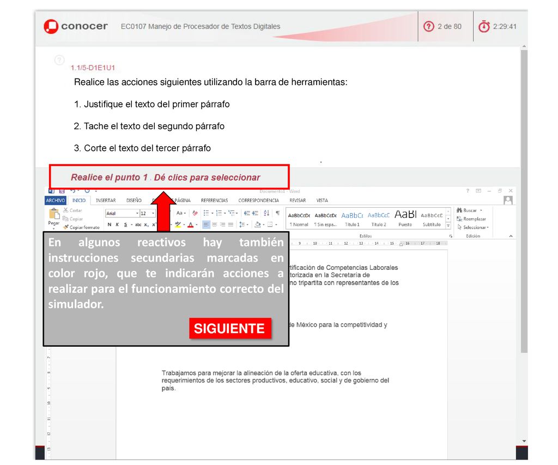The image size is (558, 465).
Task: Click the user account avatar icon
Action: 508,201
